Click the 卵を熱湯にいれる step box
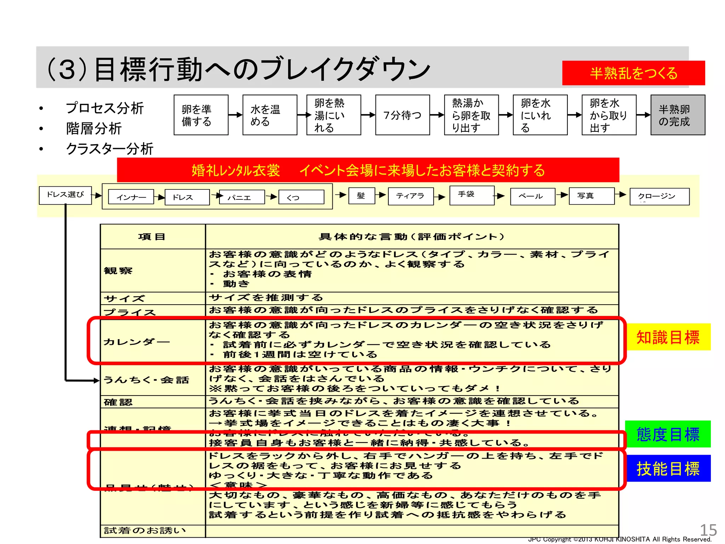725x544 pixels. coord(333,115)
